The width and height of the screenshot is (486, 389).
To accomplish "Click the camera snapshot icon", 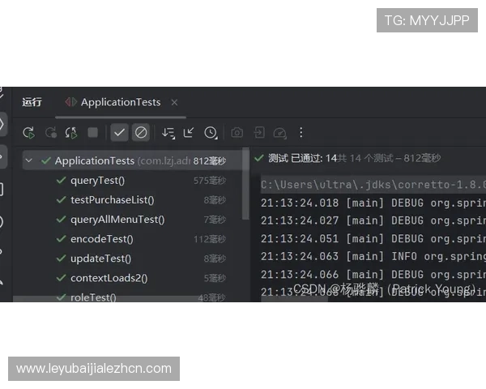I will [237, 133].
